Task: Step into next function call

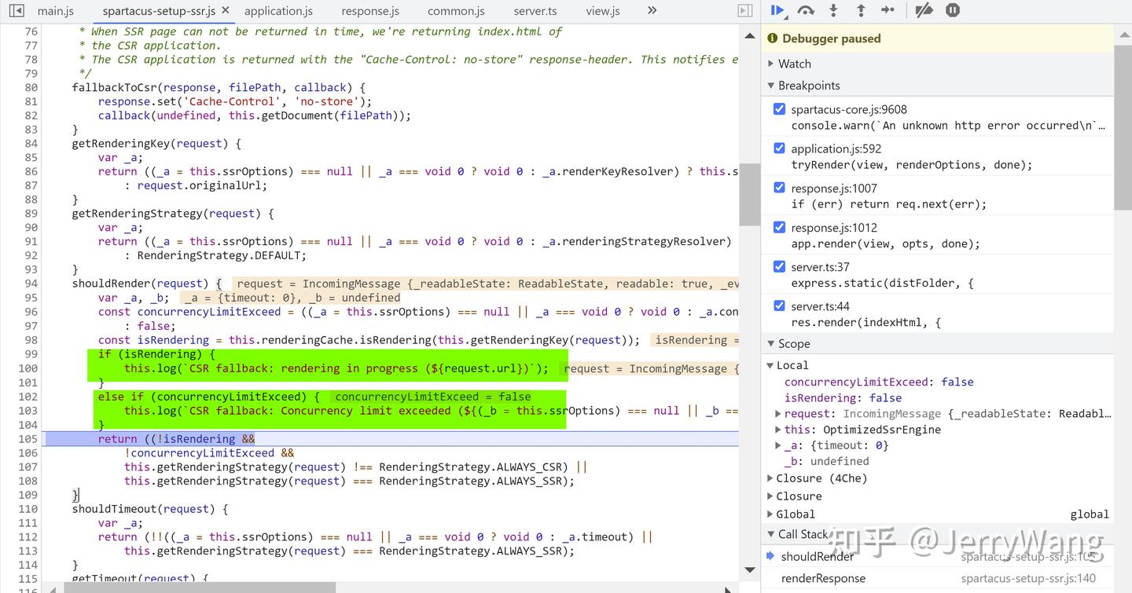Action: click(833, 10)
